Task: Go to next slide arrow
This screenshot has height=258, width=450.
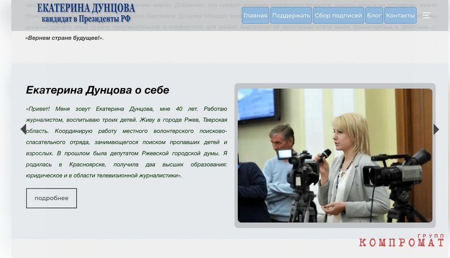Action: (x=436, y=129)
